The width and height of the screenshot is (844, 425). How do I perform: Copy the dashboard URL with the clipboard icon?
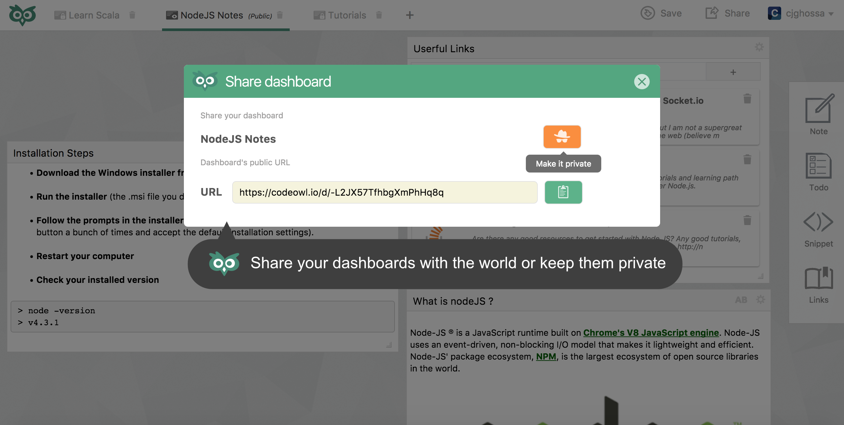tap(563, 192)
